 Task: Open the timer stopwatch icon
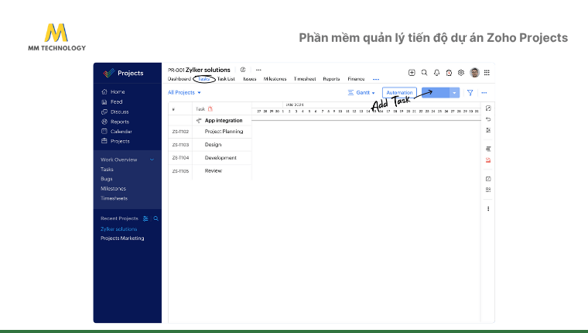pyautogui.click(x=449, y=73)
